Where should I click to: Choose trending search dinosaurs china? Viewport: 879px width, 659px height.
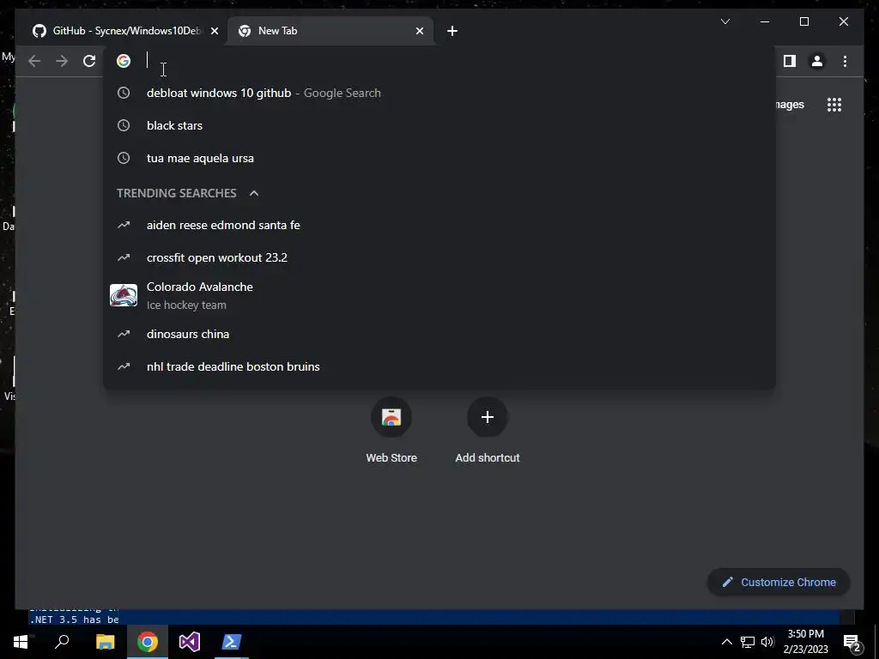[439, 334]
